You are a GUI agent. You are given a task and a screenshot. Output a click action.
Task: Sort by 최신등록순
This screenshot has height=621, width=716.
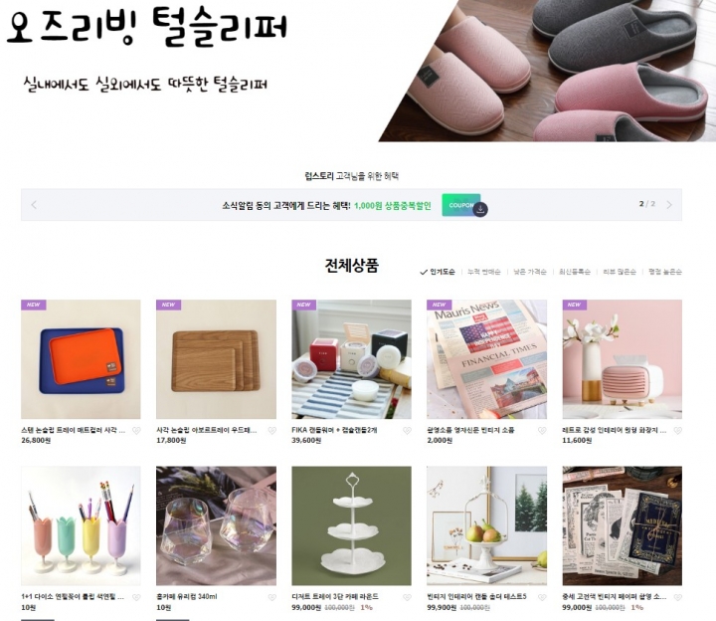575,272
